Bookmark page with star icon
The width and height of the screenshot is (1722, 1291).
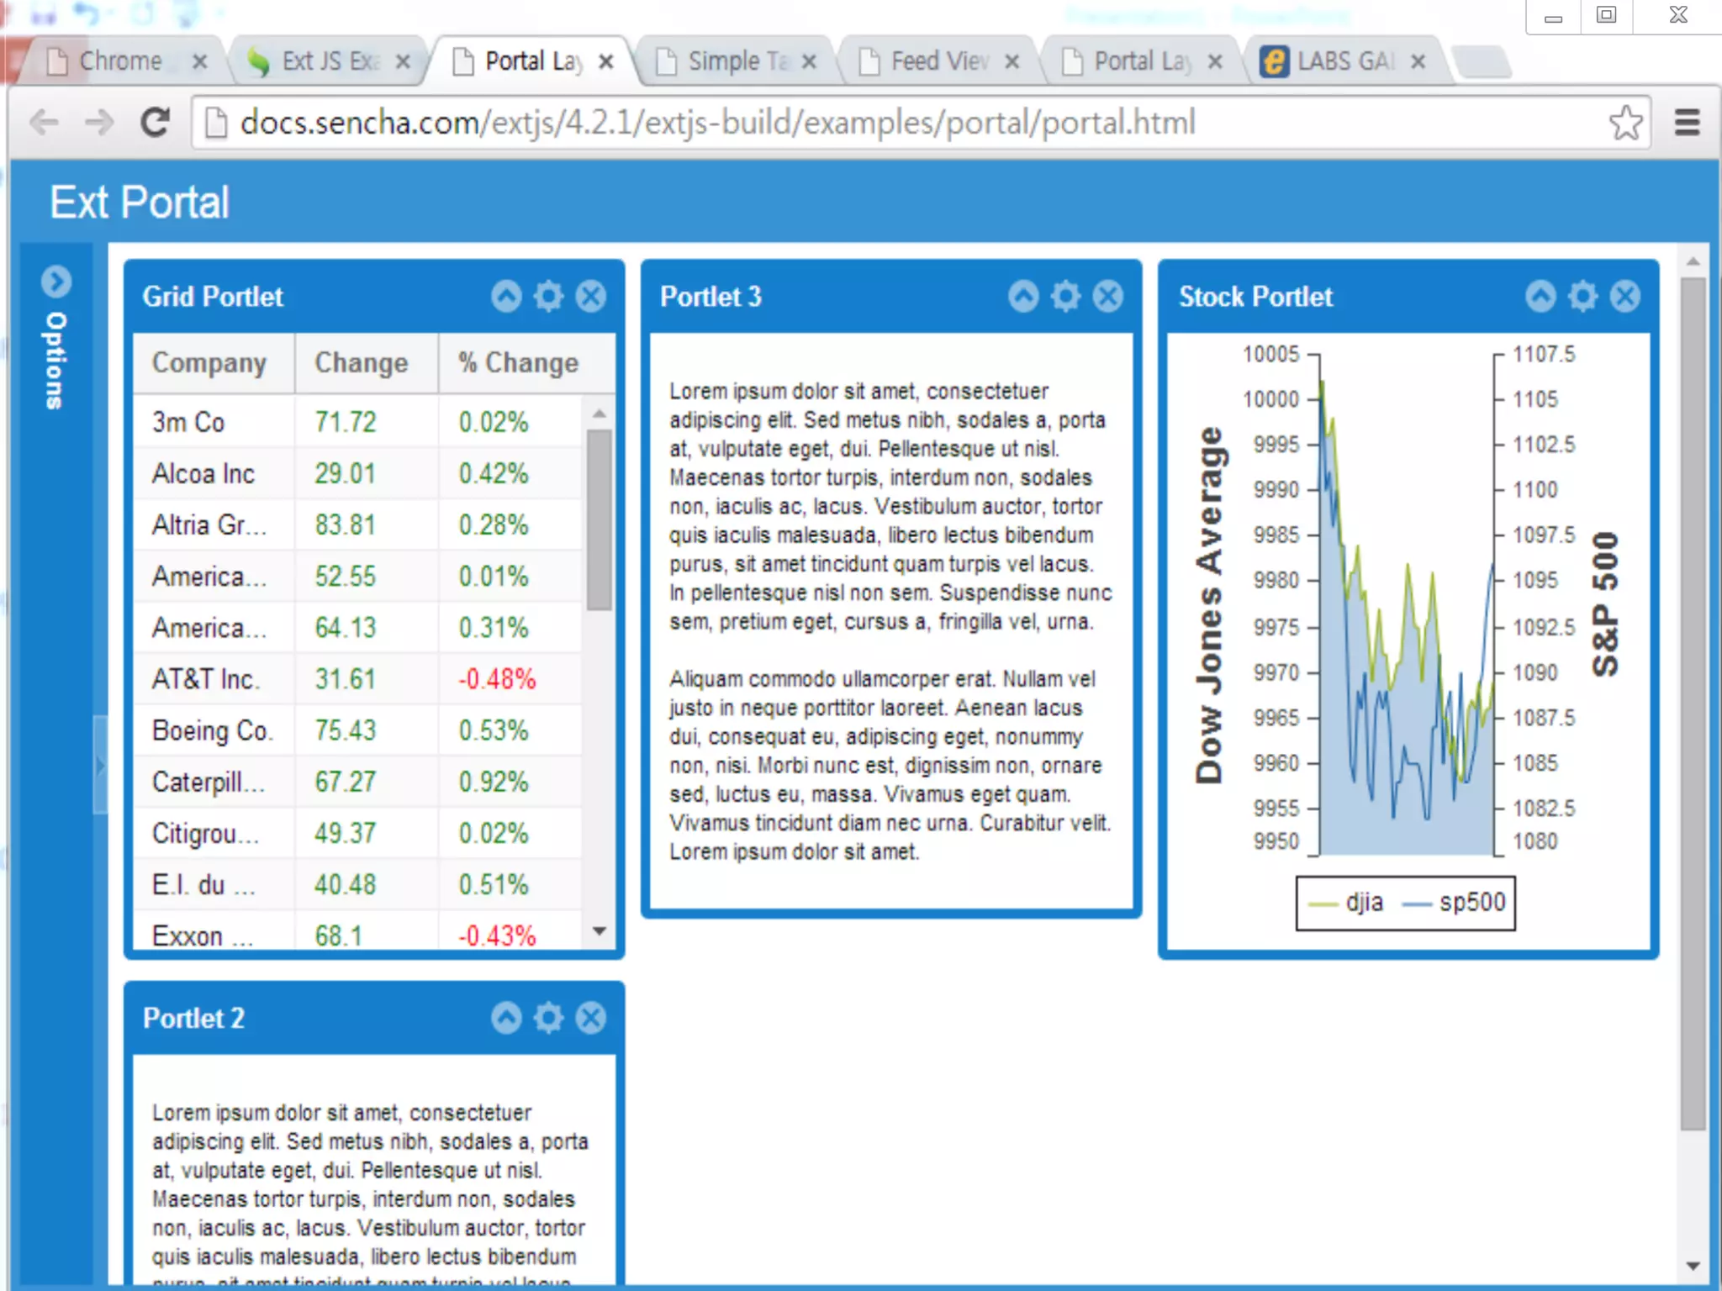coord(1625,123)
